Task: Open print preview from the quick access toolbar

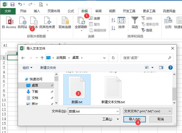Action: coord(41,4)
